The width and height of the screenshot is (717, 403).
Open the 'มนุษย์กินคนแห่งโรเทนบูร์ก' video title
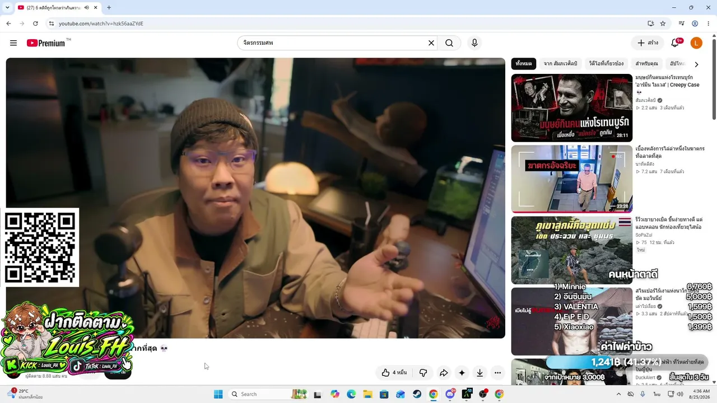click(x=667, y=81)
